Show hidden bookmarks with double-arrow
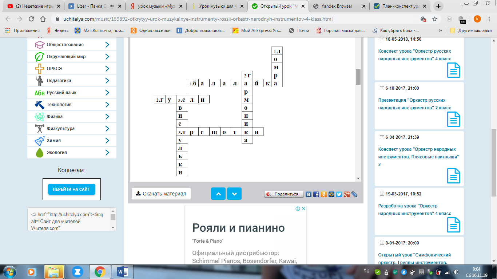This screenshot has width=497, height=279. click(441, 31)
